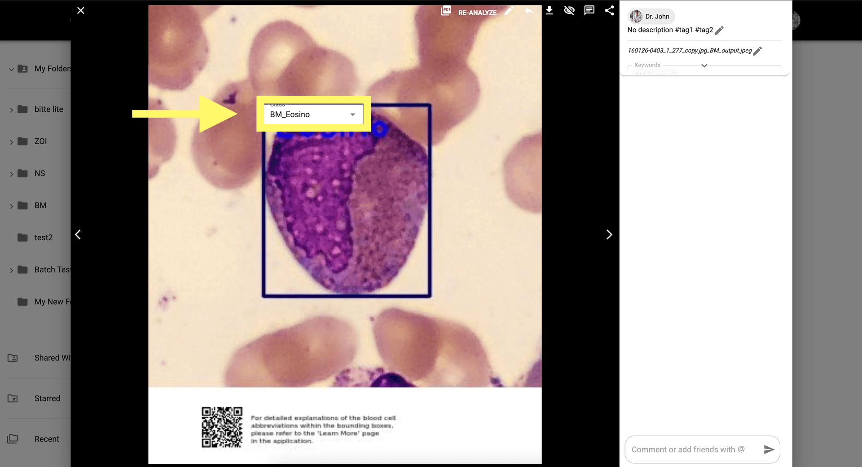Viewport: 862px width, 467px height.
Task: Open the Starred section in sidebar
Action: pyautogui.click(x=47, y=398)
